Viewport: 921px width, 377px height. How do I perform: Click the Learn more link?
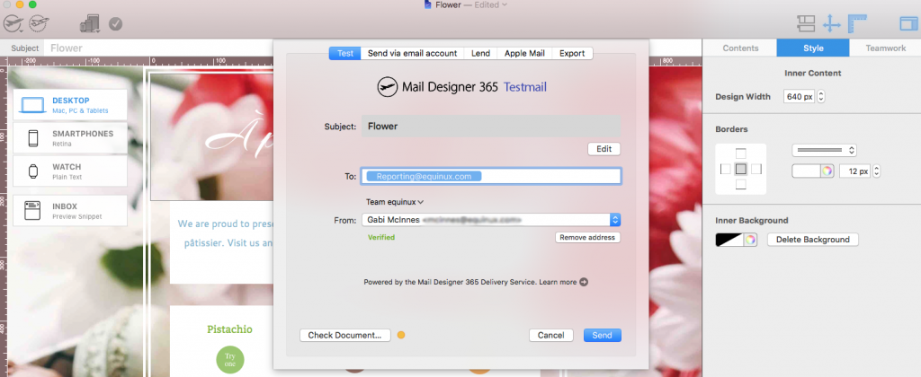tap(558, 282)
